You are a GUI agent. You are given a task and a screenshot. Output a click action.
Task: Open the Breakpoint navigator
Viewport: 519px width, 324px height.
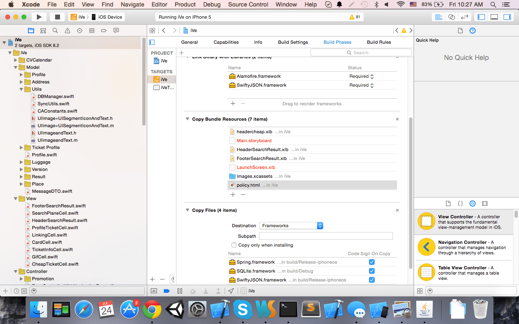tap(104, 30)
